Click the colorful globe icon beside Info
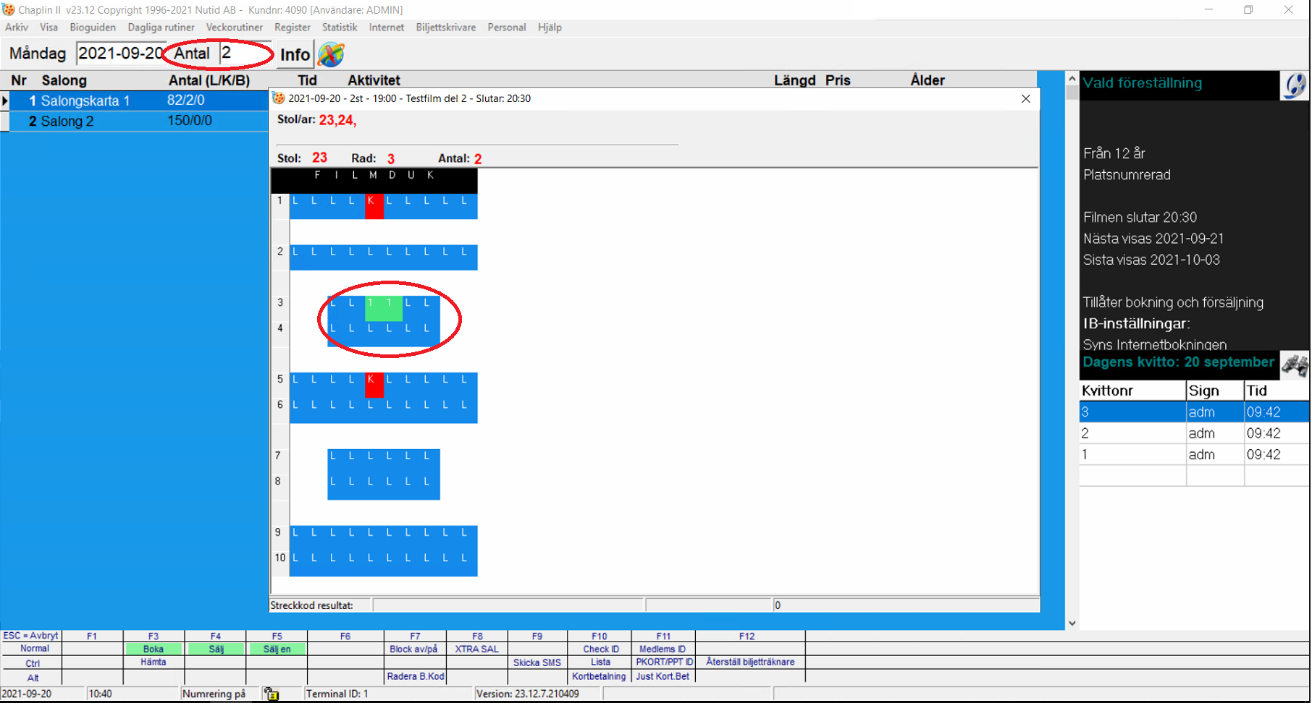Viewport: 1312px width, 703px height. pyautogui.click(x=331, y=54)
